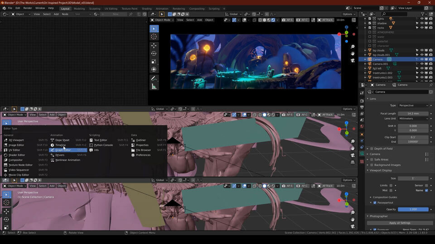435x244 pixels.
Task: Open the Lens Unit Millimeters dropdown
Action: point(413,118)
